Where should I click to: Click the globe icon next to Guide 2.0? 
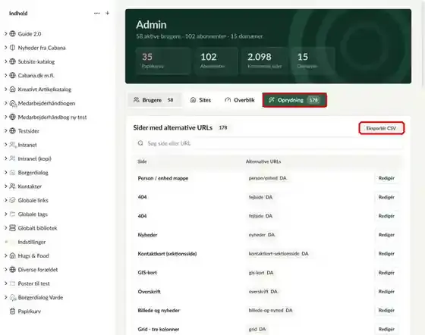[12, 33]
